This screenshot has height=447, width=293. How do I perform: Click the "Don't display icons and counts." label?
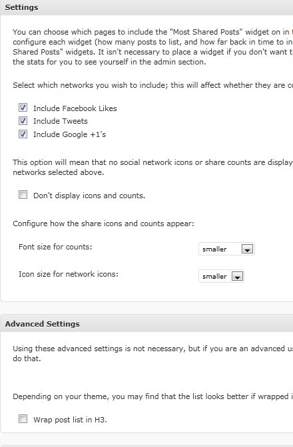[89, 196]
